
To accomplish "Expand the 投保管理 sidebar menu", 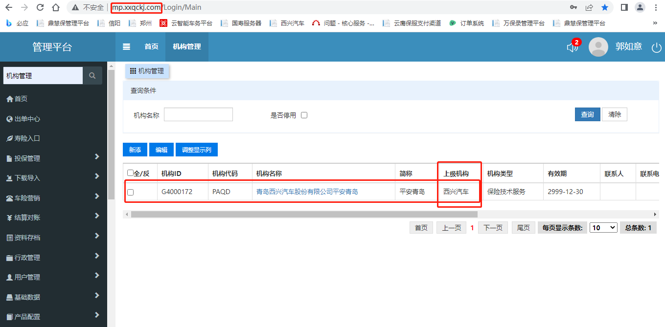I will click(x=53, y=158).
